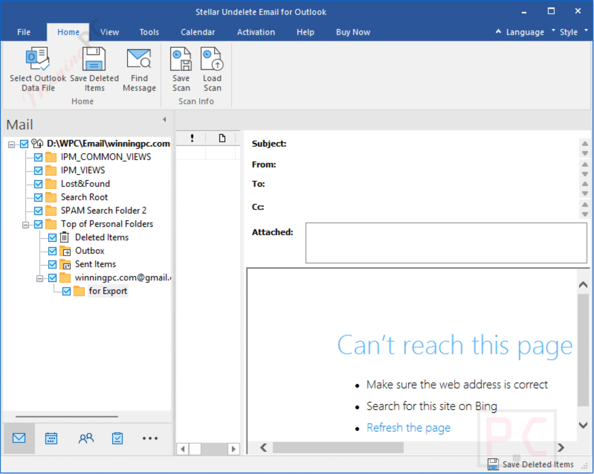Click the for Export folder icon
This screenshot has height=474, width=594.
click(79, 291)
